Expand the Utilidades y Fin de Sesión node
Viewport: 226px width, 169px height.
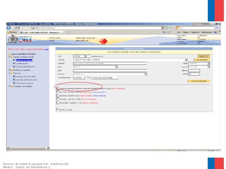coord(9,86)
